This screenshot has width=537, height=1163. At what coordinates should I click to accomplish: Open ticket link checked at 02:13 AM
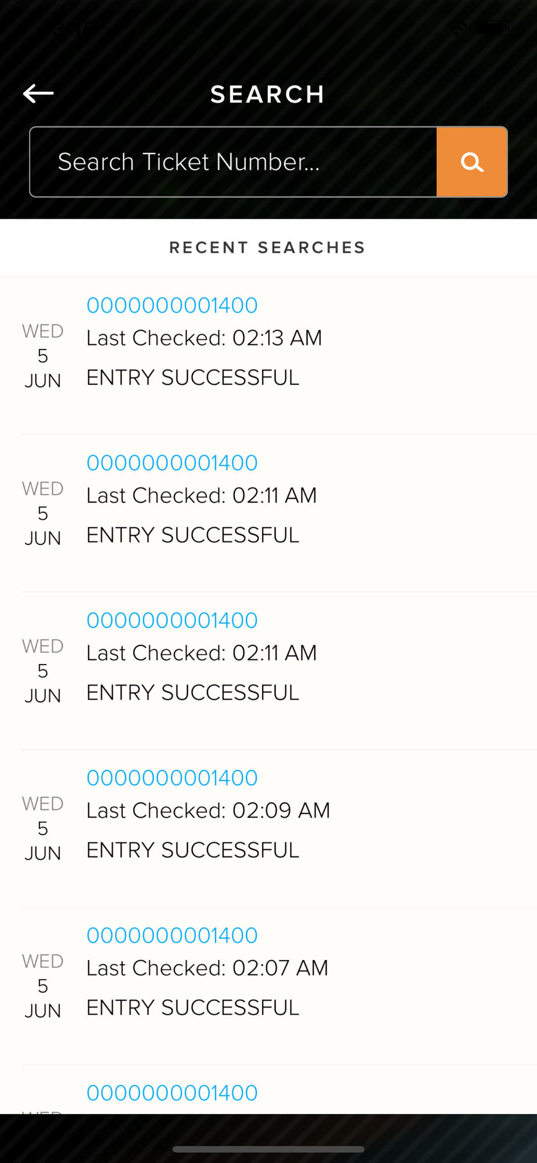172,305
